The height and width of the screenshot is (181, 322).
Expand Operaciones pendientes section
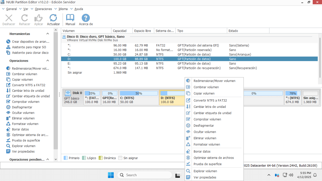48,159
